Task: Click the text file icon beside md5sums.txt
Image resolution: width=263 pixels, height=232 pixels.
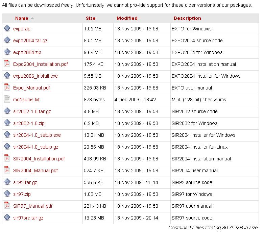Action: 7,99
